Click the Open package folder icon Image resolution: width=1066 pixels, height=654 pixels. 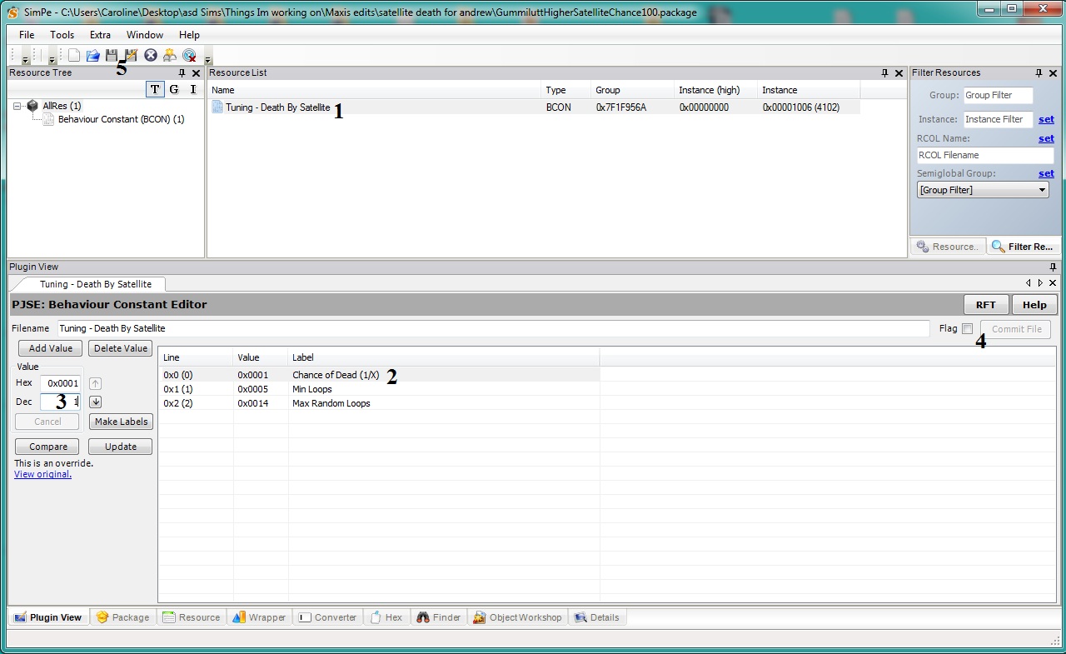click(92, 55)
